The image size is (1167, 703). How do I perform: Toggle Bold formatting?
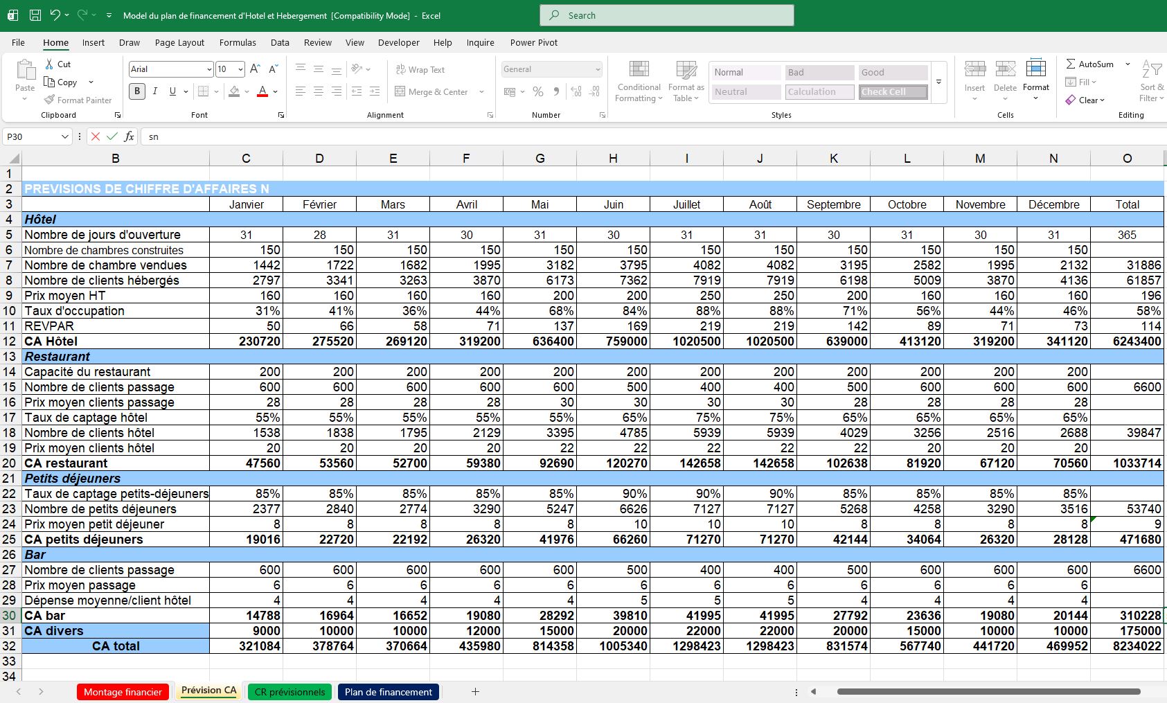coord(137,91)
